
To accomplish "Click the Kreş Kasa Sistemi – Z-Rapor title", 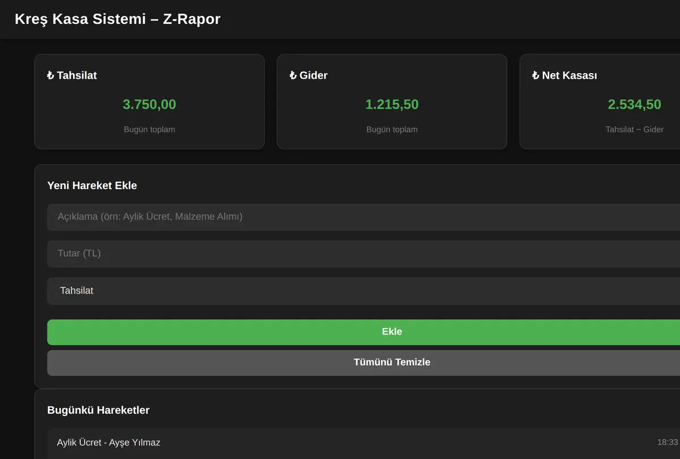I will 117,19.
